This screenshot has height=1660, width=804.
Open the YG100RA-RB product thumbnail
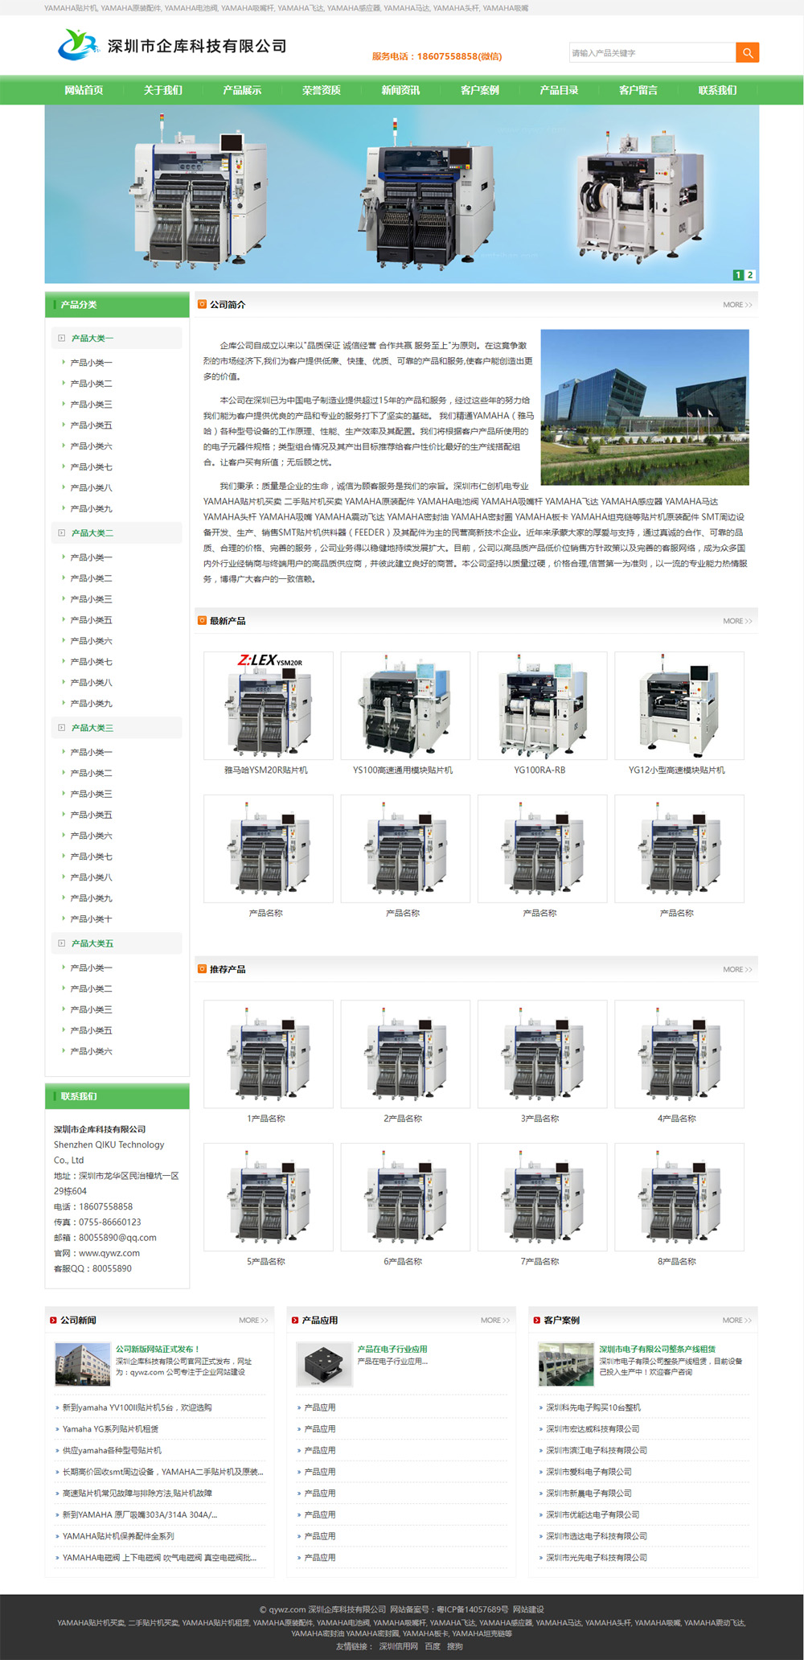(543, 705)
